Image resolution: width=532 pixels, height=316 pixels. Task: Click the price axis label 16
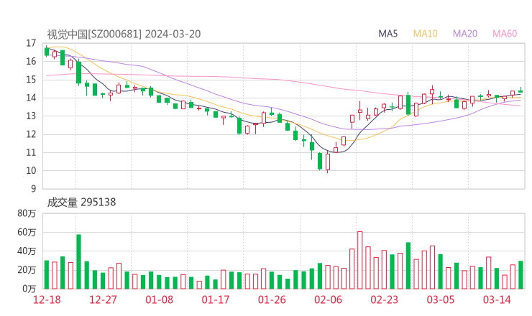pos(31,61)
